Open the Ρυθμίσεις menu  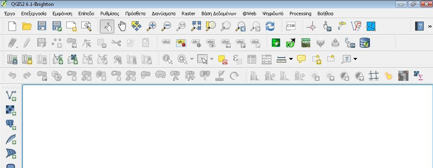coord(110,14)
